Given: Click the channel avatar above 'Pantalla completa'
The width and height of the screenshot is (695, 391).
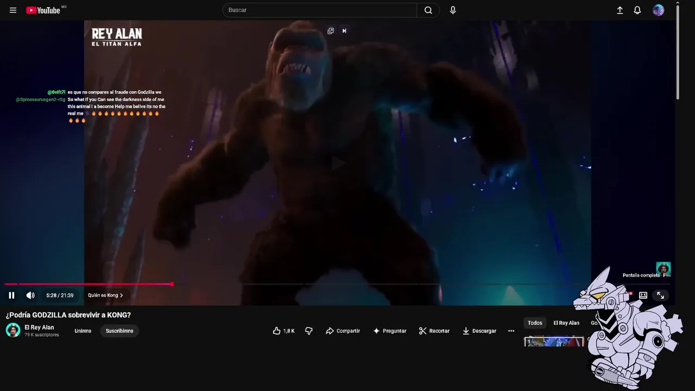Looking at the screenshot, I should pyautogui.click(x=664, y=269).
